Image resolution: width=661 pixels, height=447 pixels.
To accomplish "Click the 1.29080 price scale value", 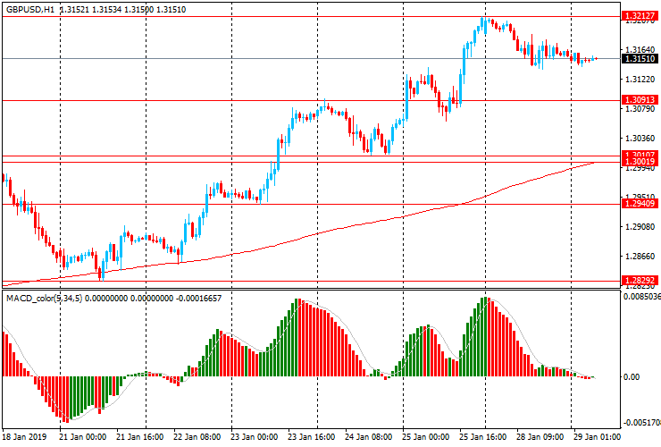I will tap(640, 227).
